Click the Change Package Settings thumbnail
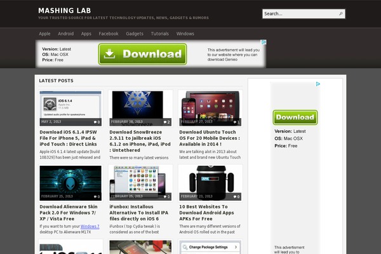 pos(210,247)
